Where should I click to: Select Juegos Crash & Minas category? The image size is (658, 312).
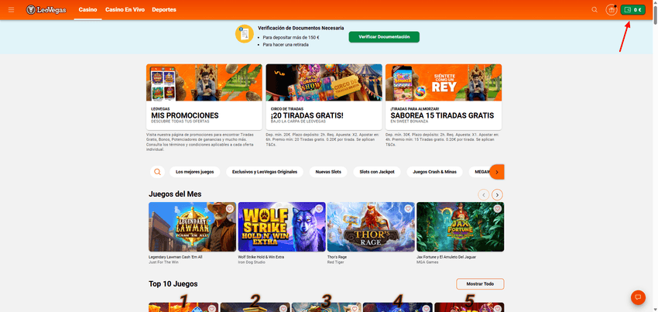[434, 172]
